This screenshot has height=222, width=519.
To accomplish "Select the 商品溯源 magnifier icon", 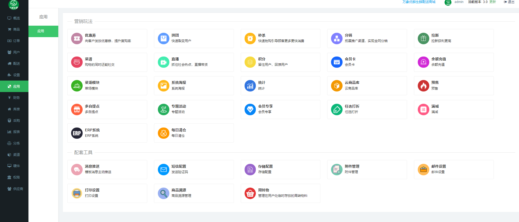I will [163, 193].
